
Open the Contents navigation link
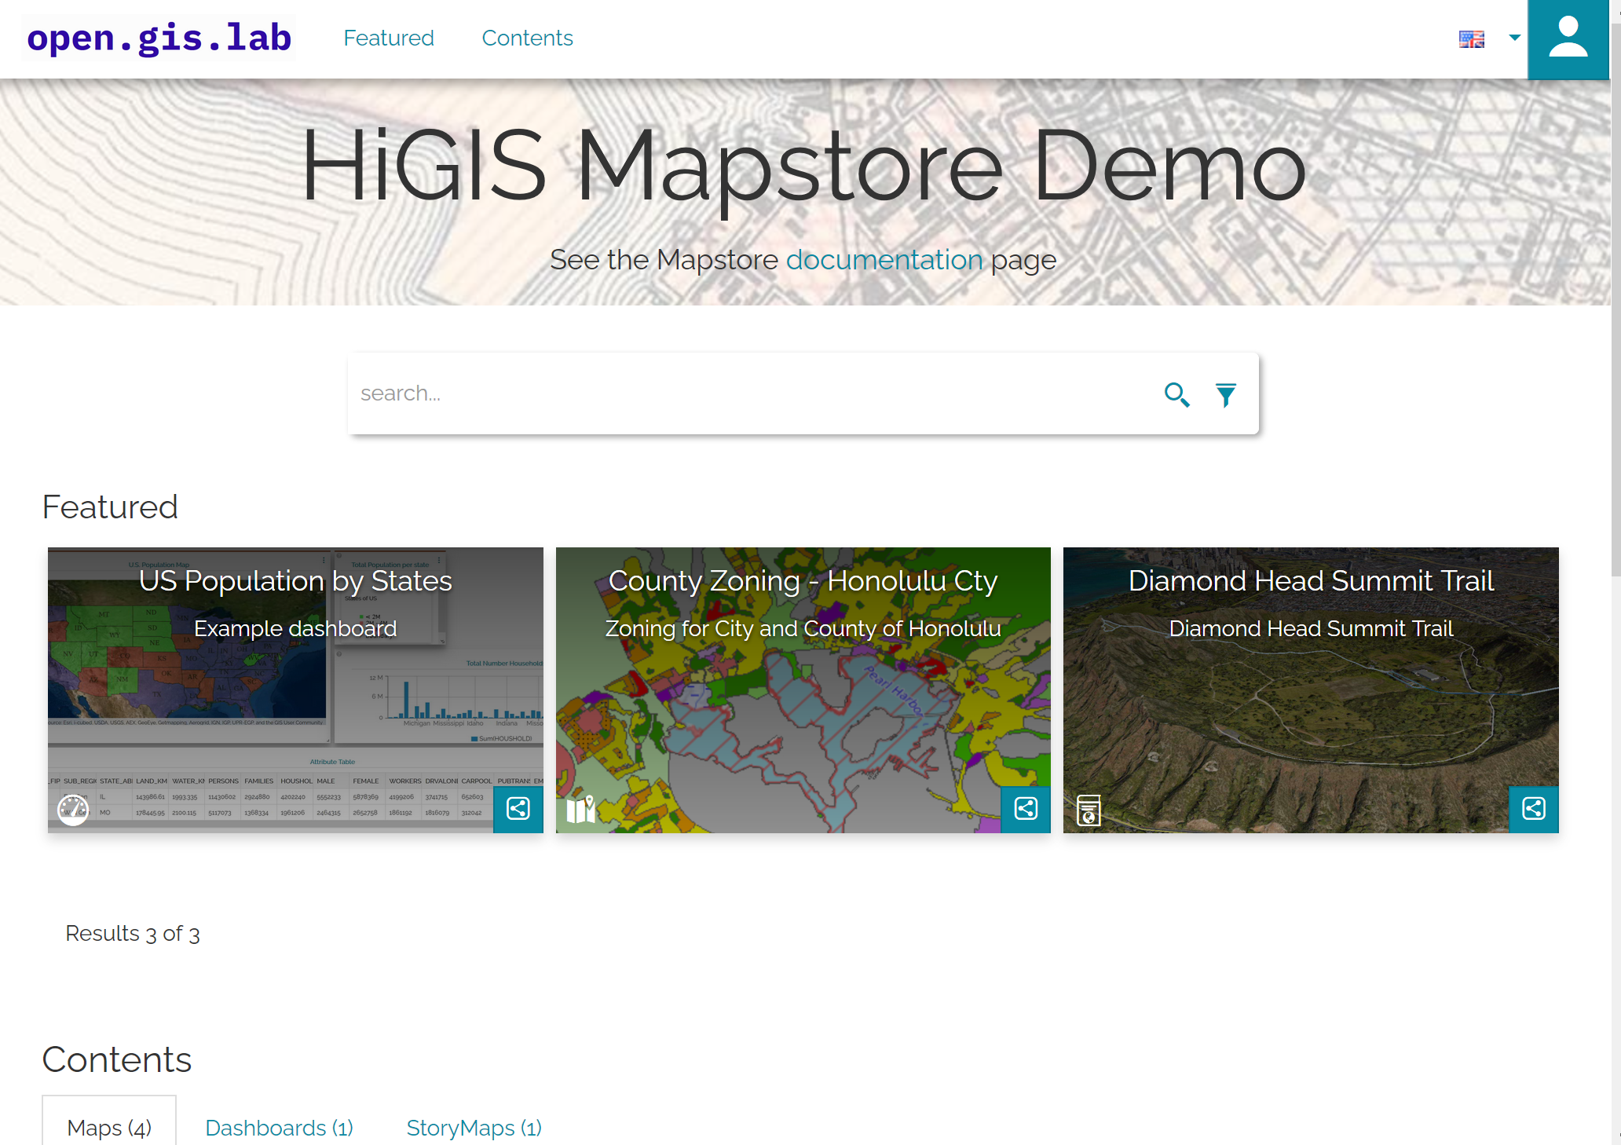[527, 38]
